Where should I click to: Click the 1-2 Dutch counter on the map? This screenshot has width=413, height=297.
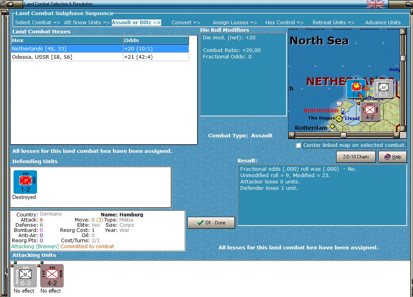(356, 89)
